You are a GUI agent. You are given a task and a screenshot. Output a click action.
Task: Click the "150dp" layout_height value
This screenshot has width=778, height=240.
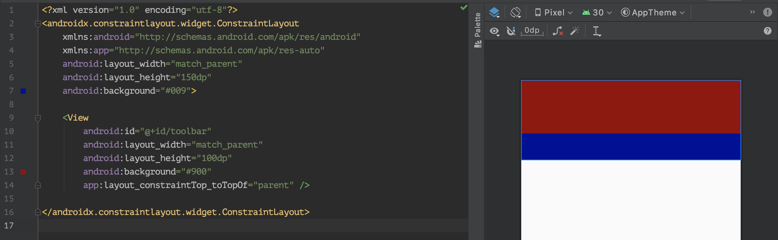[194, 77]
